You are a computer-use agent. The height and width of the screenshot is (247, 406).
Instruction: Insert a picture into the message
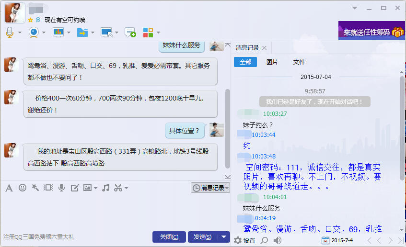(x=87, y=188)
